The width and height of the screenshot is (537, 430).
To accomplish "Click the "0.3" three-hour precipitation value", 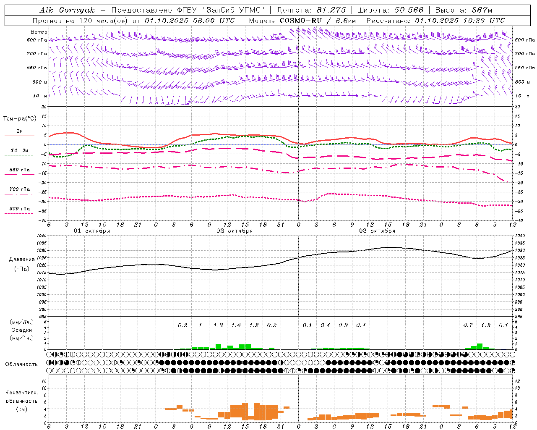I will [x=343, y=325].
